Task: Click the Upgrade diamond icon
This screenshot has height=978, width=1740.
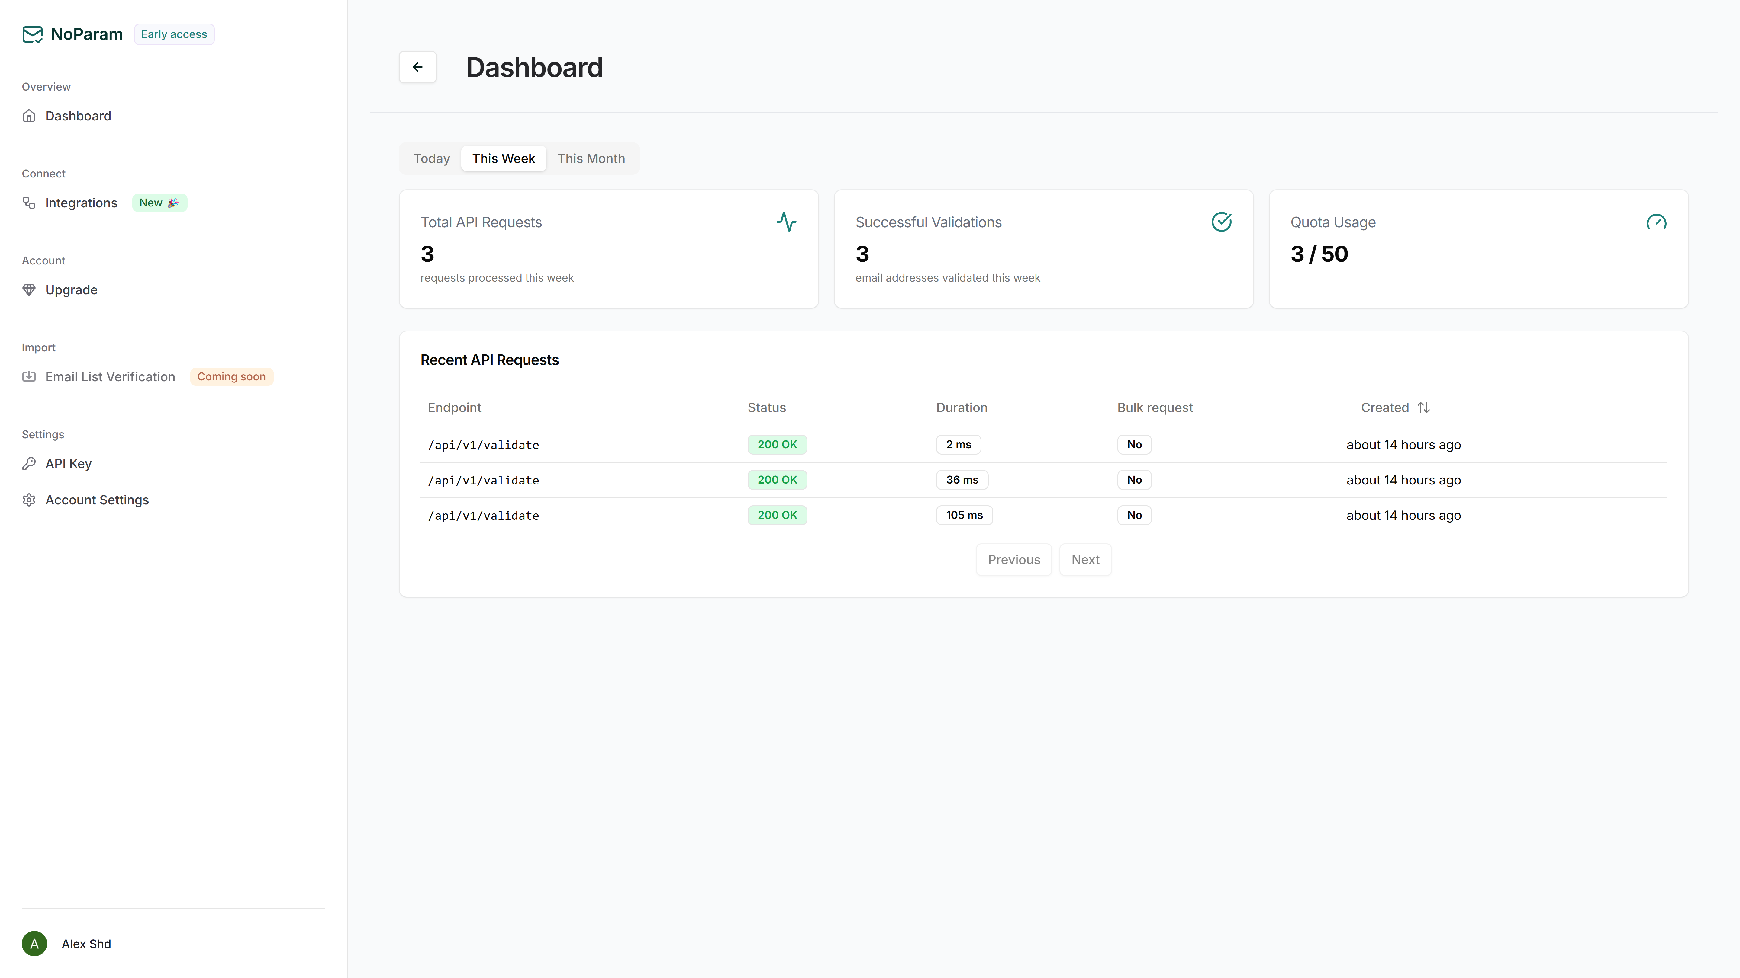Action: 29,290
